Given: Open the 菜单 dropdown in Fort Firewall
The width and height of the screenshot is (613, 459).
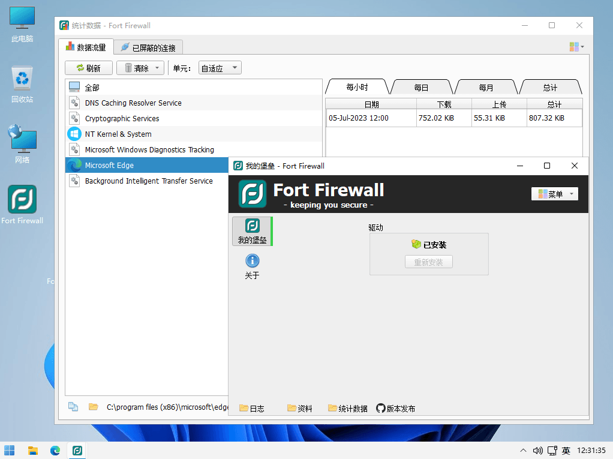Looking at the screenshot, I should pos(554,194).
